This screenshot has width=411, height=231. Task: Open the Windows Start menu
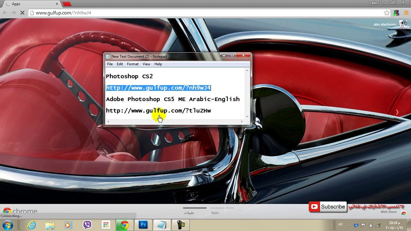click(x=7, y=225)
